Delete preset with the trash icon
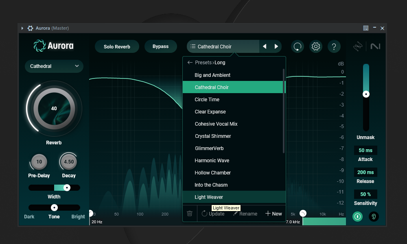This screenshot has width=407, height=244. point(190,213)
